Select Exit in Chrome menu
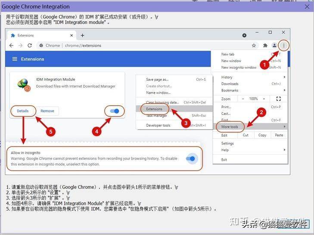 250,159
